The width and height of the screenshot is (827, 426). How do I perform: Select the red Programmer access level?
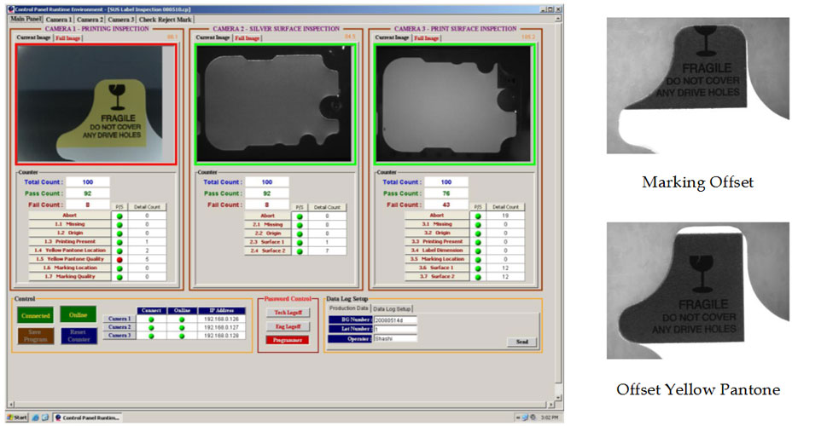288,339
